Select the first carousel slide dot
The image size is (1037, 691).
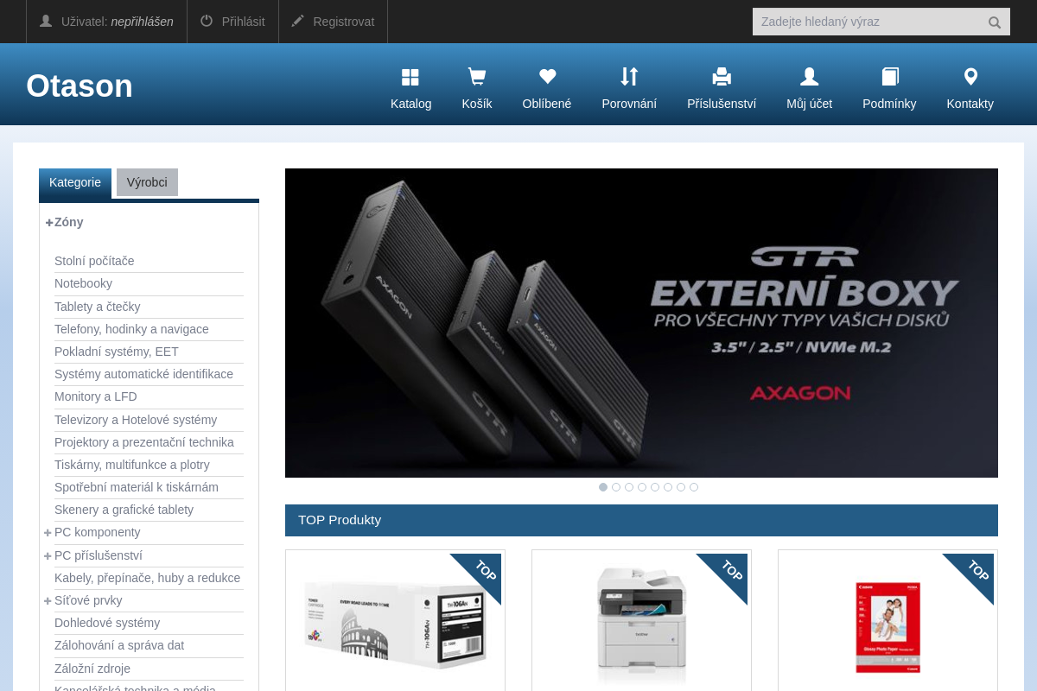coord(603,487)
